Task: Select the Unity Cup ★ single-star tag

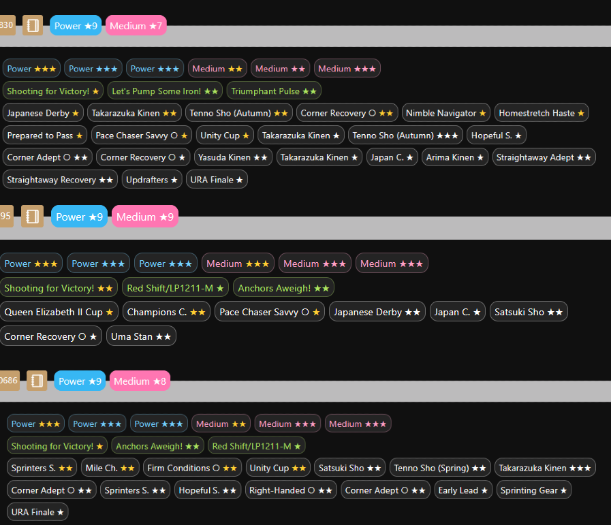Action: (225, 135)
